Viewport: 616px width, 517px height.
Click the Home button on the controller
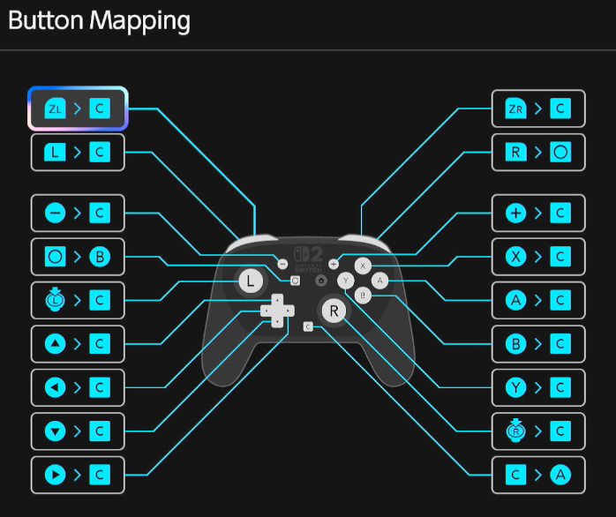321,281
